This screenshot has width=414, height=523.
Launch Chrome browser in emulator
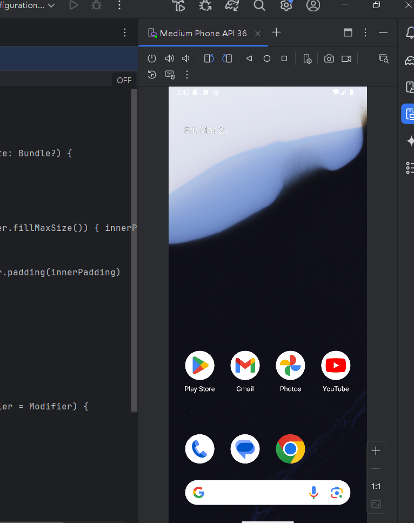290,449
